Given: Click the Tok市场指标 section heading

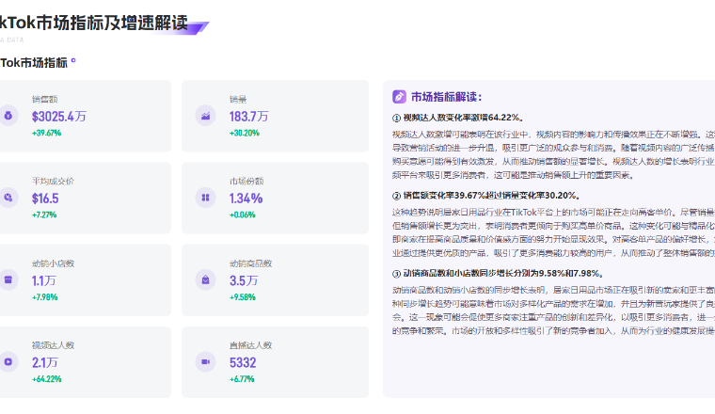Looking at the screenshot, I should pos(34,63).
